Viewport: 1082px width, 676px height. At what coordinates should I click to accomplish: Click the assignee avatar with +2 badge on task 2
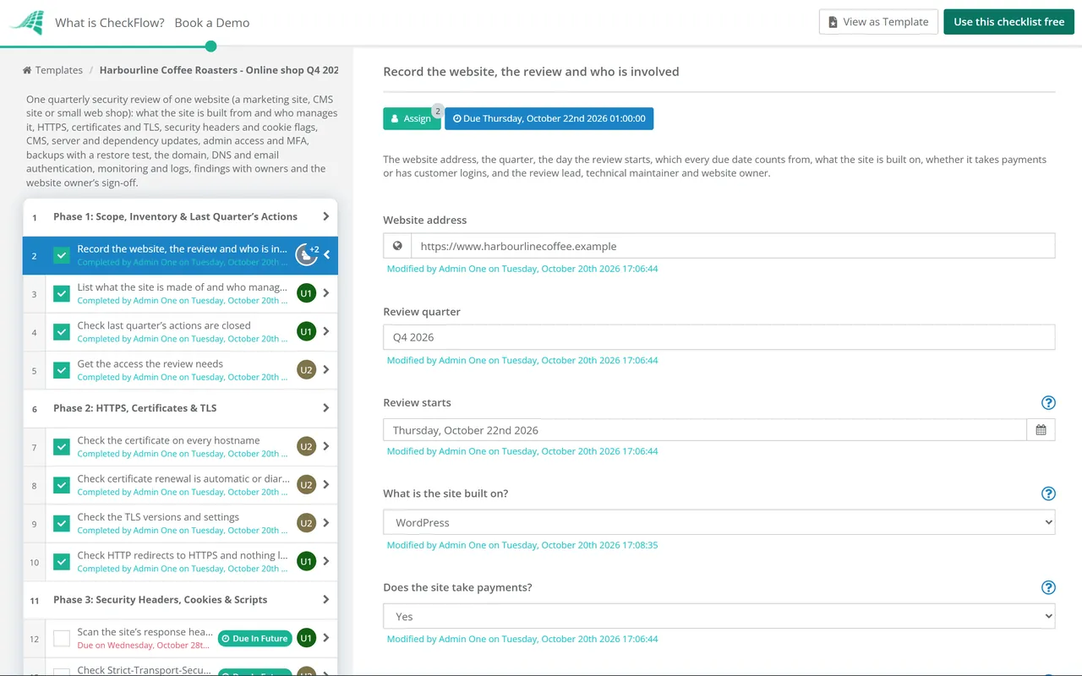(x=306, y=253)
